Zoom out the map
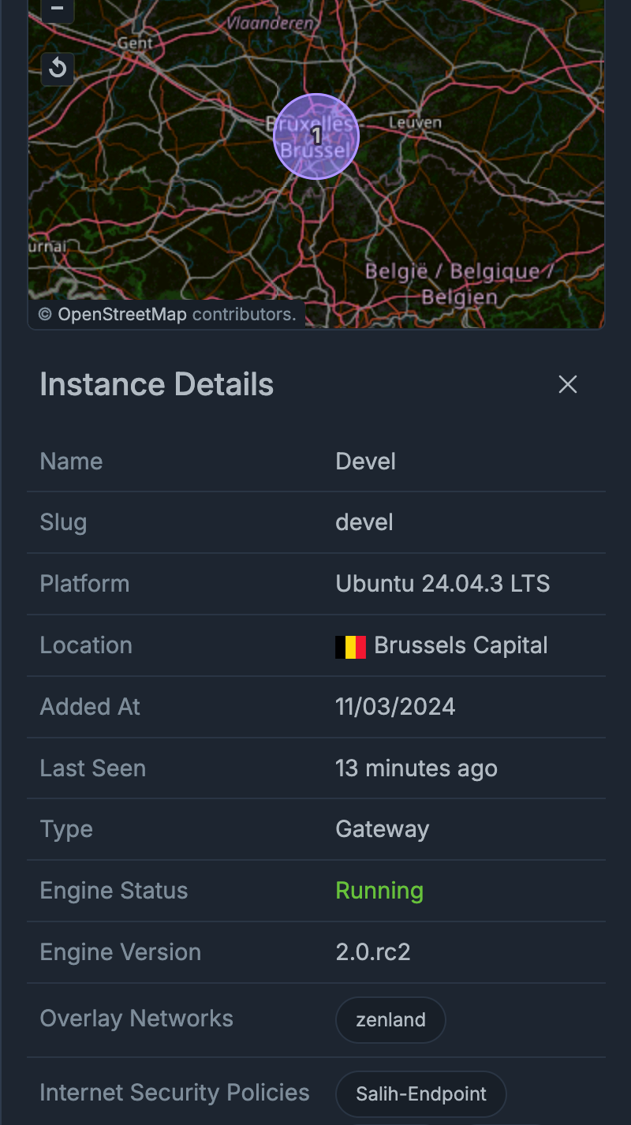This screenshot has height=1125, width=631. 57,9
